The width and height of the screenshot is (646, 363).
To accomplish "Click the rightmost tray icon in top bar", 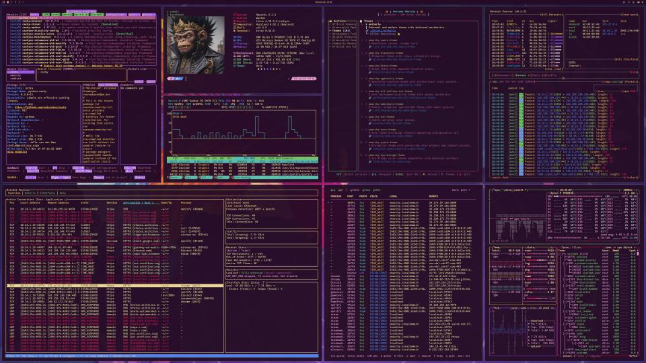I will (x=642, y=2).
